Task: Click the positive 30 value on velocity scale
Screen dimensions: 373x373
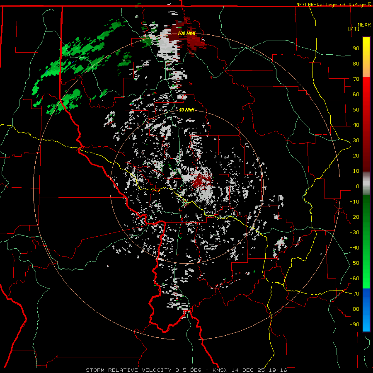Action: [356, 140]
